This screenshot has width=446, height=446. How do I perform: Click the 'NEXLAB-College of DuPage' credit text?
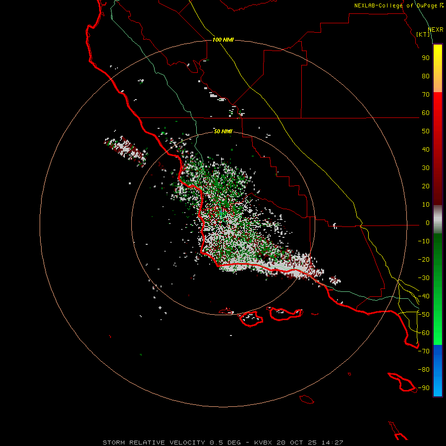pyautogui.click(x=395, y=5)
